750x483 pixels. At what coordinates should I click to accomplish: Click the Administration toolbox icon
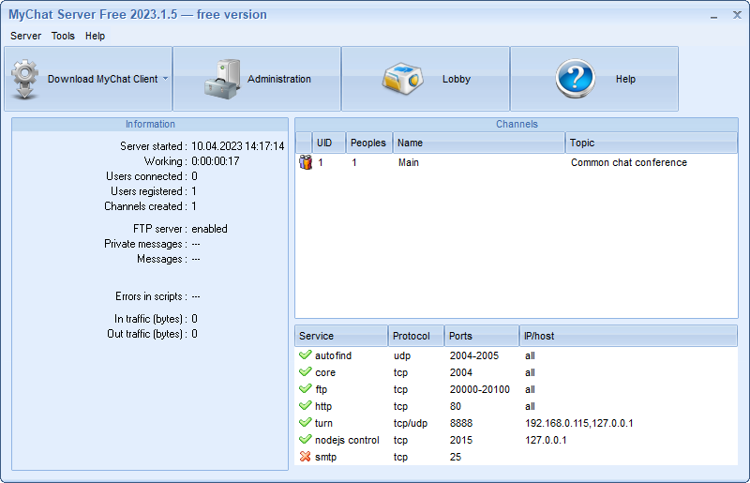coord(222,79)
